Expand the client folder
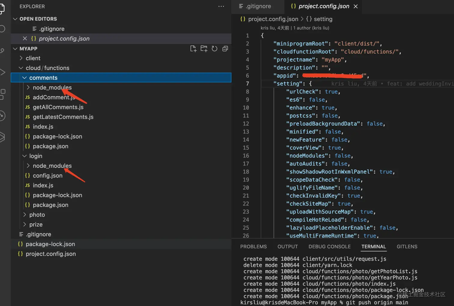This screenshot has width=454, height=306. (x=21, y=58)
